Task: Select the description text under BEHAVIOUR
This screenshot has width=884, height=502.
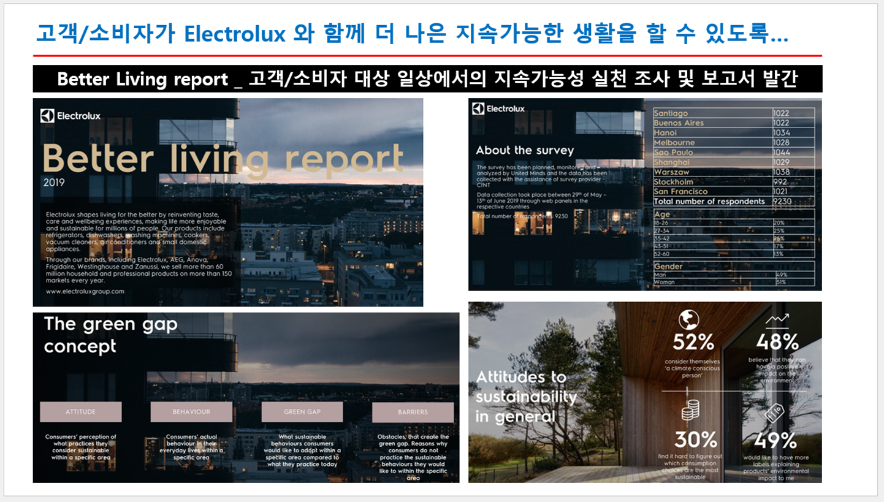Action: point(191,447)
